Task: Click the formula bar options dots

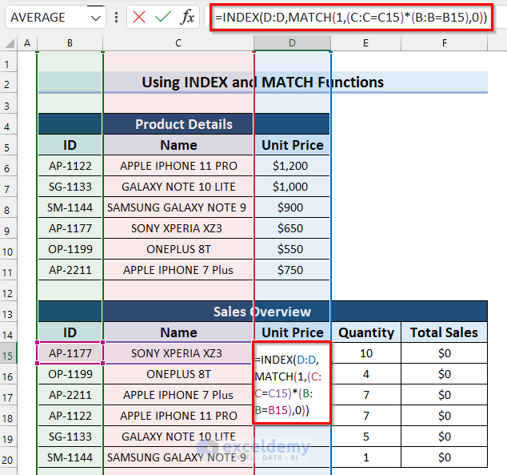Action: (116, 17)
